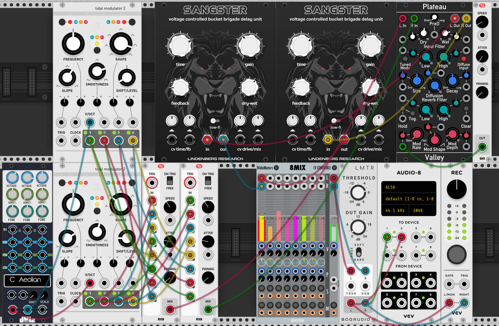Image resolution: width=499 pixels, height=326 pixels.
Task: Click the R In jack on Plateau
Action: [414, 19]
